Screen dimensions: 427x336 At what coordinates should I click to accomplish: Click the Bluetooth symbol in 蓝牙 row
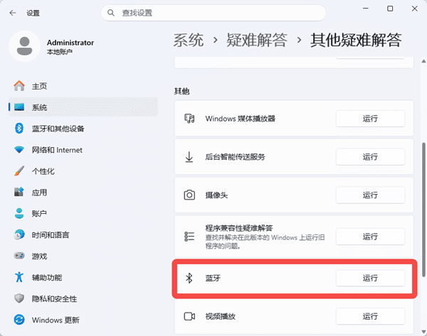point(189,278)
